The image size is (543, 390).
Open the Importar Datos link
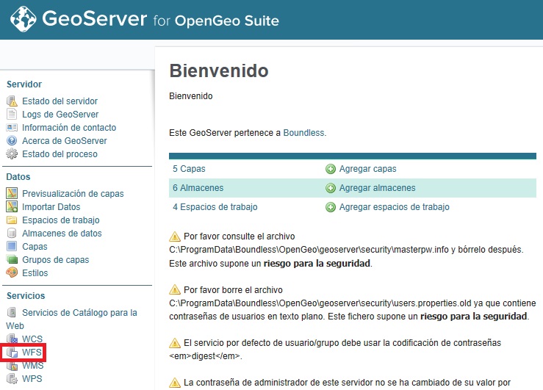pyautogui.click(x=51, y=206)
